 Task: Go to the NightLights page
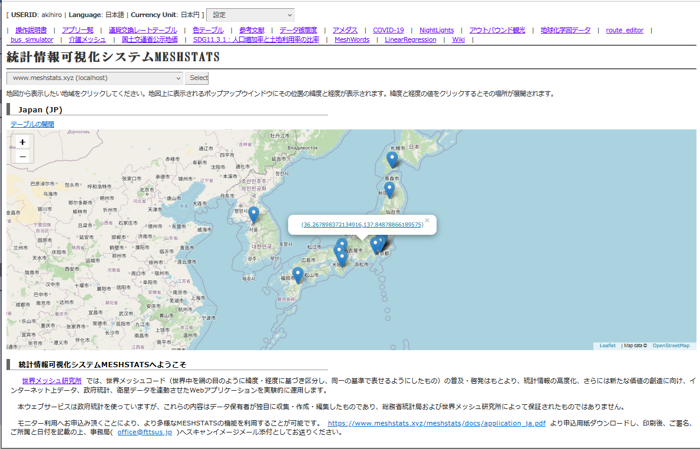(x=437, y=30)
